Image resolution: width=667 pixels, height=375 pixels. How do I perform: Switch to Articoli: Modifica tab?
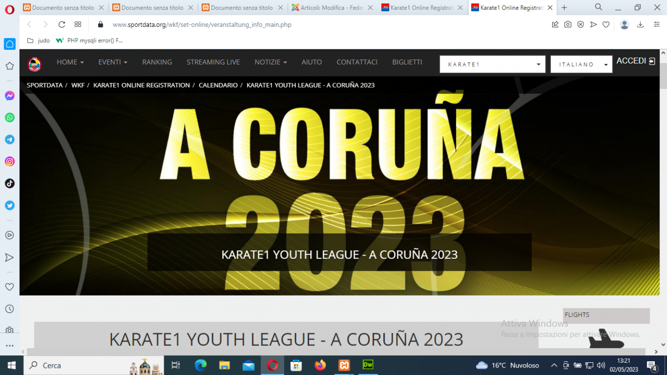pos(332,8)
